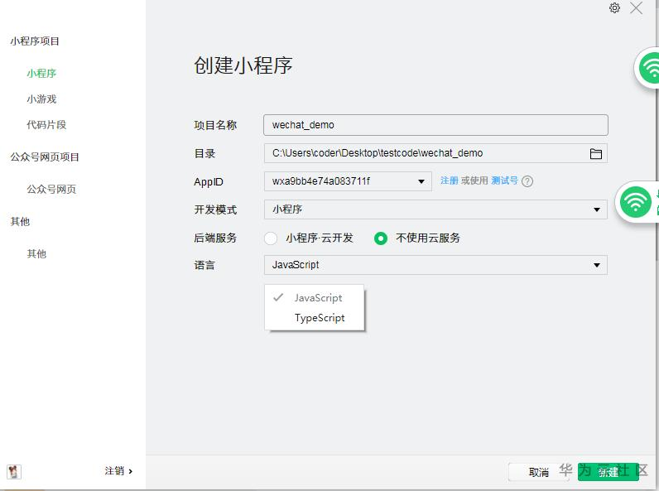Click the 公众号网页项目 section heading
659x491 pixels.
click(45, 157)
